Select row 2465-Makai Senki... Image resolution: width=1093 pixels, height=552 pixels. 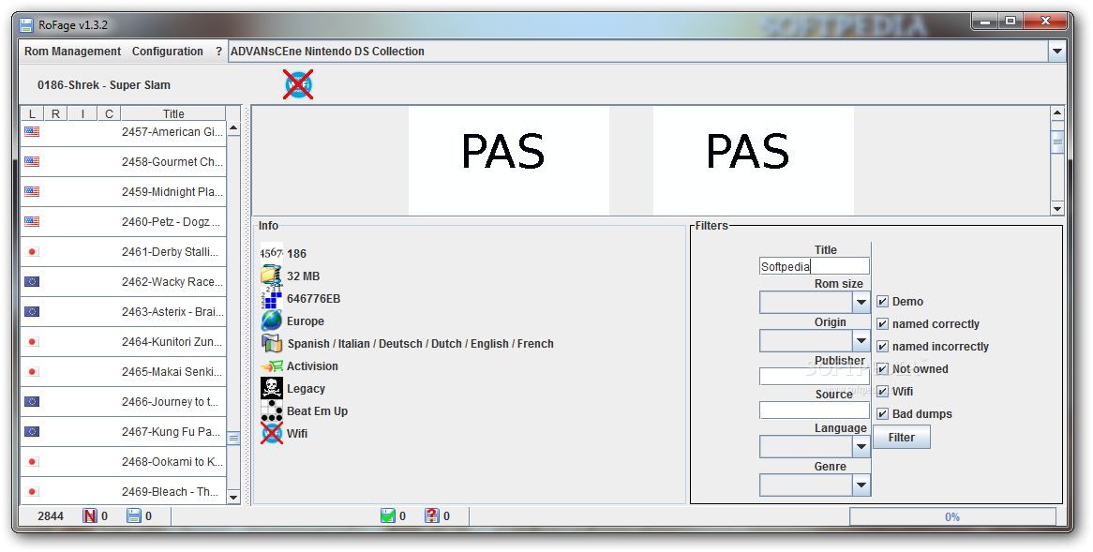[124, 371]
